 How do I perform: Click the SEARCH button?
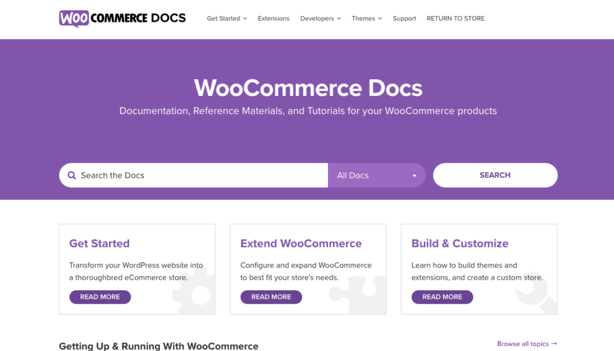tap(495, 175)
